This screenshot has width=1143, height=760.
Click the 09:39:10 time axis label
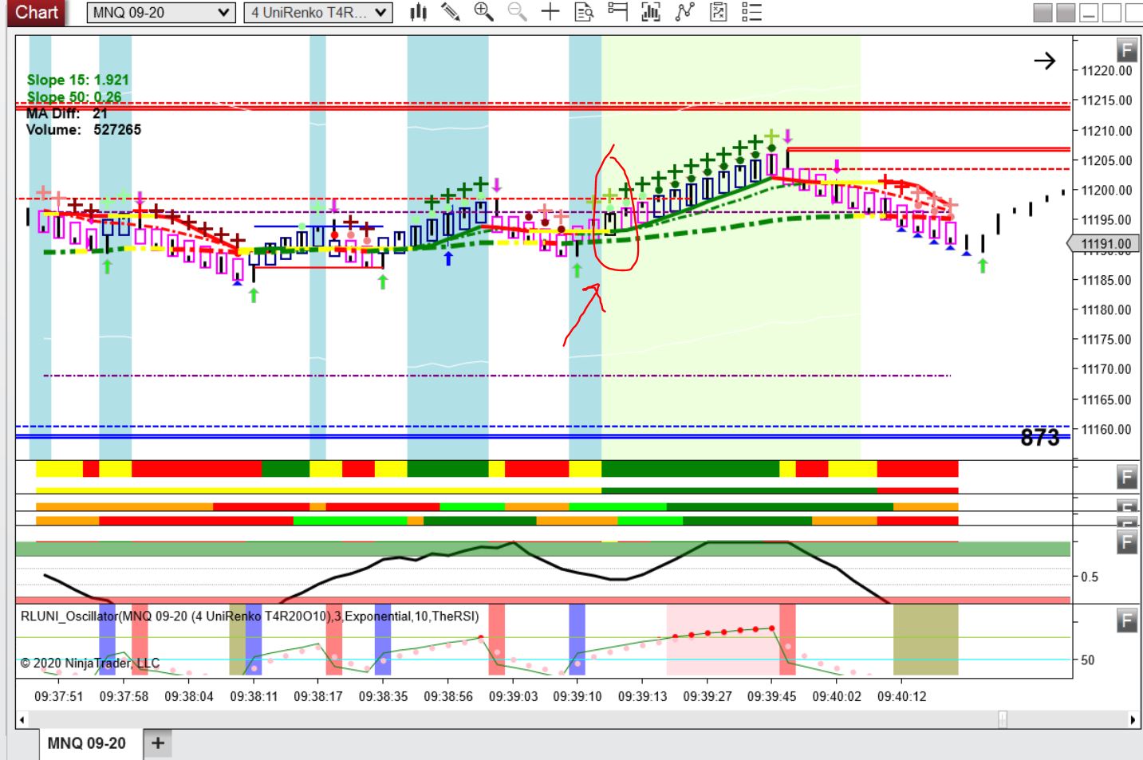coord(577,696)
